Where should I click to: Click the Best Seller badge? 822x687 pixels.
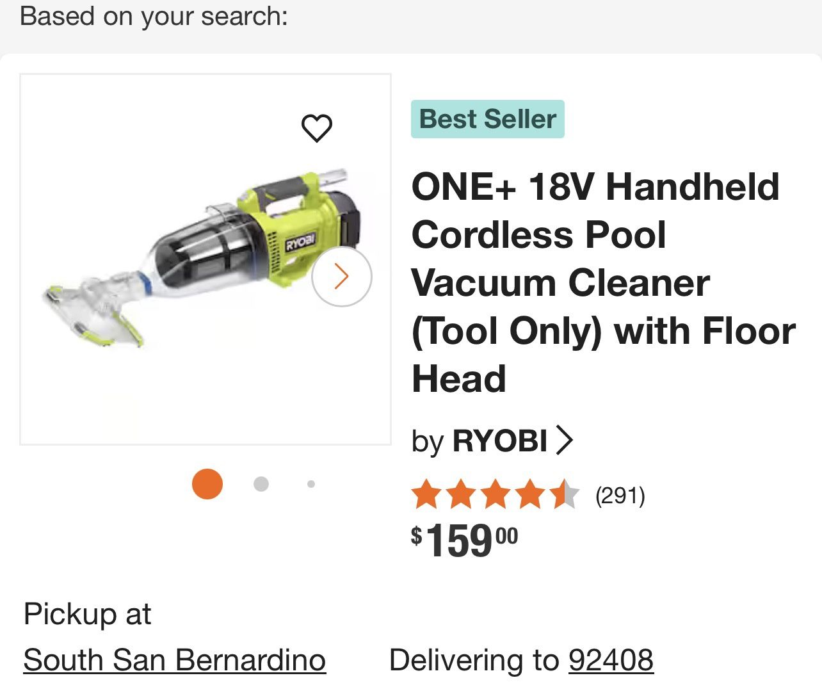pyautogui.click(x=487, y=119)
